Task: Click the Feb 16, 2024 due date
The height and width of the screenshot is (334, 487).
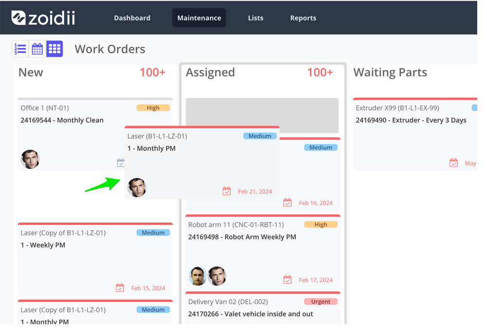Action: click(316, 203)
